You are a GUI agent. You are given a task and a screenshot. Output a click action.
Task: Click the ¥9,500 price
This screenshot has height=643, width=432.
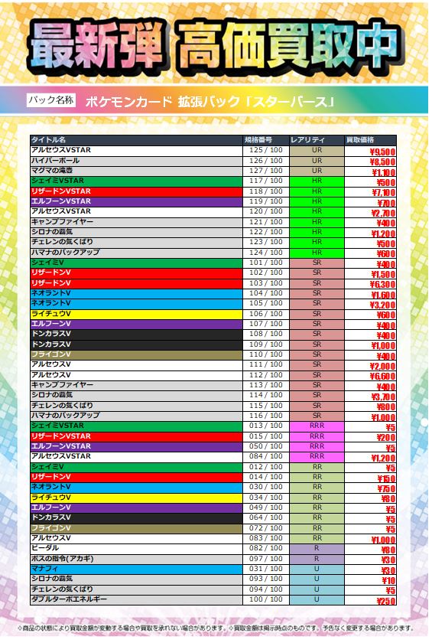(x=382, y=152)
